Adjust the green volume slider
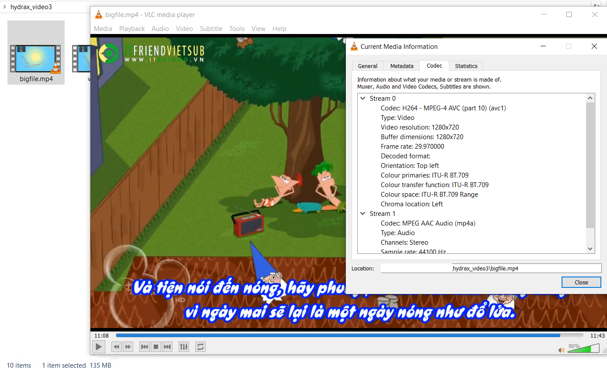This screenshot has height=369, width=607. coord(583,348)
